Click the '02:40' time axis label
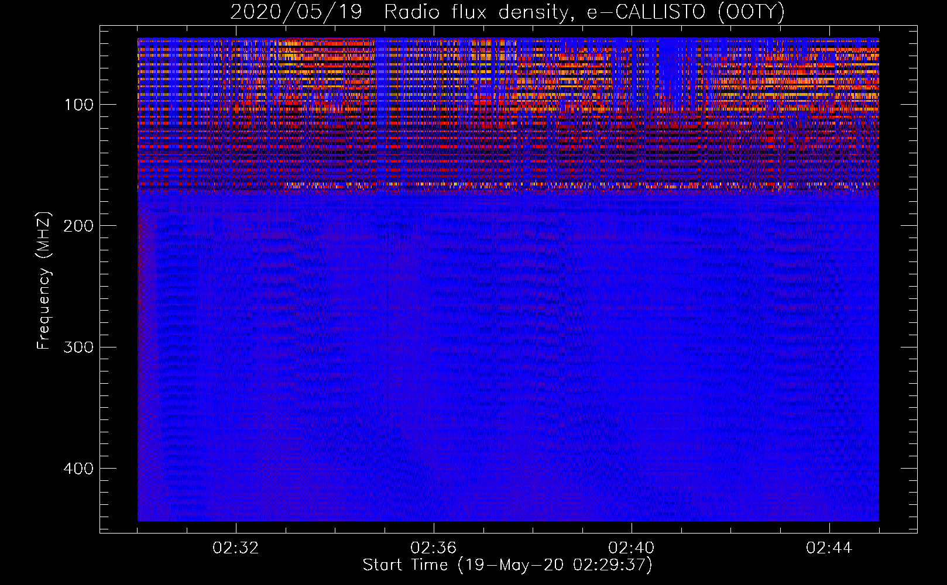Viewport: 947px width, 585px height. tap(632, 548)
